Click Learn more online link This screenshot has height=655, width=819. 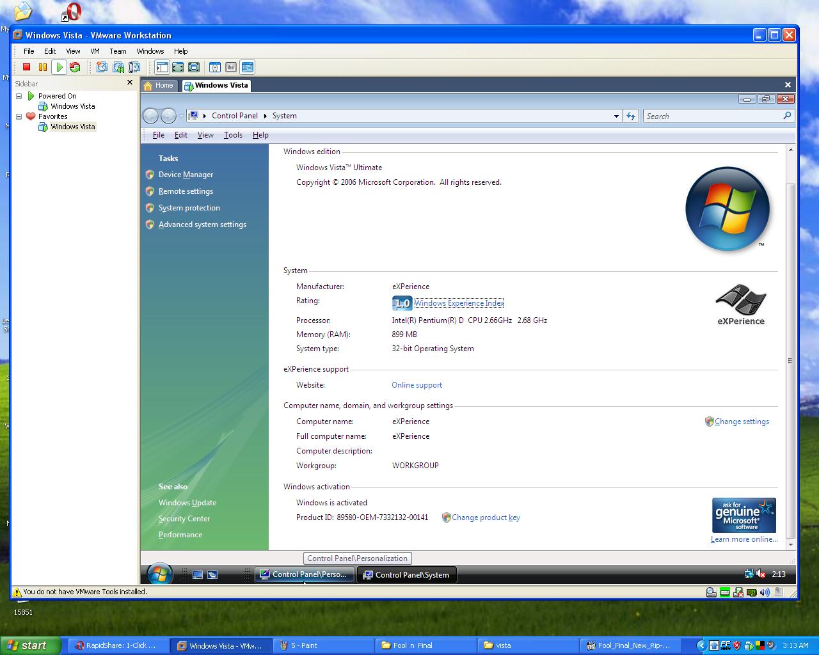[744, 539]
